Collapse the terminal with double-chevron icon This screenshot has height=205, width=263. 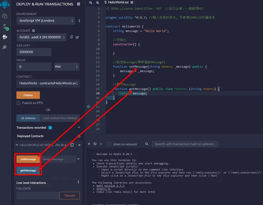click(x=89, y=144)
